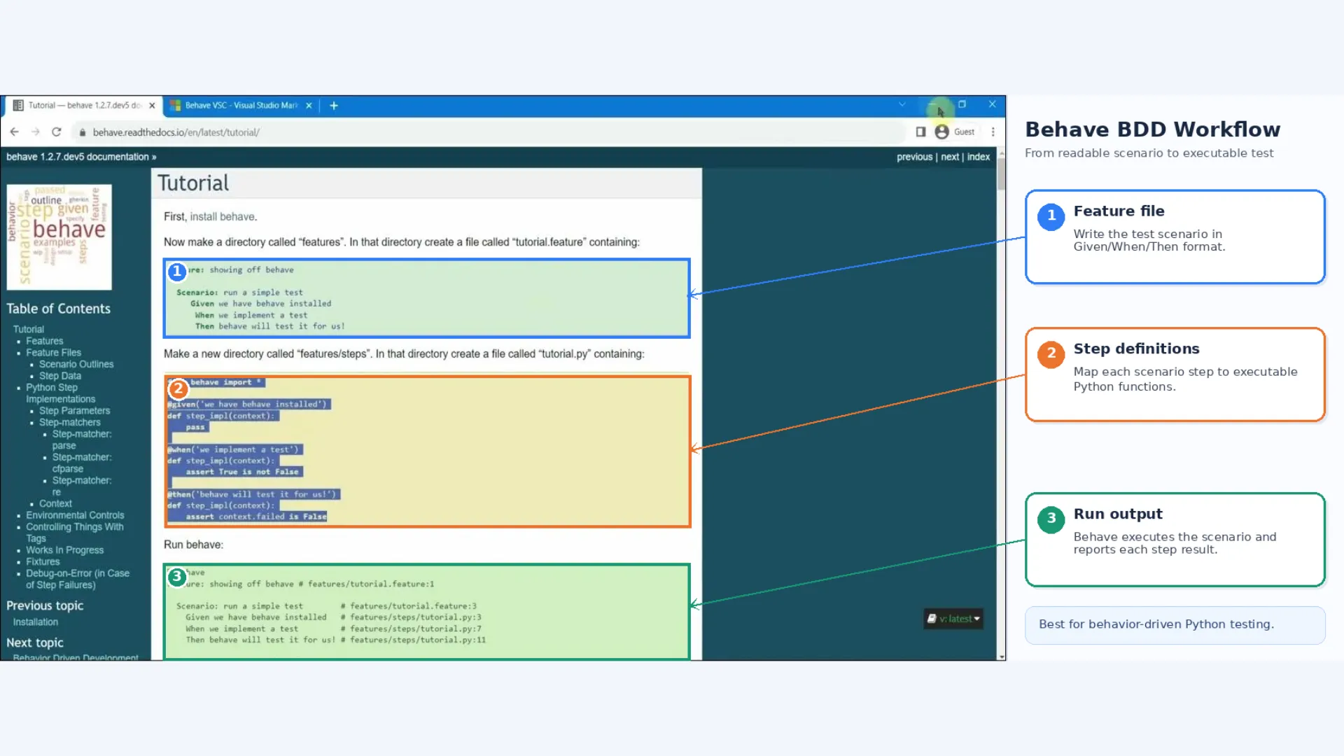Open Installation previous topic link
Viewport: 1344px width, 756px height.
[35, 622]
